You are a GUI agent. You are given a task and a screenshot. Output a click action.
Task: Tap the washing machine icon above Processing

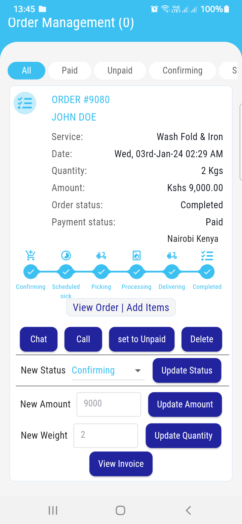pos(136,256)
